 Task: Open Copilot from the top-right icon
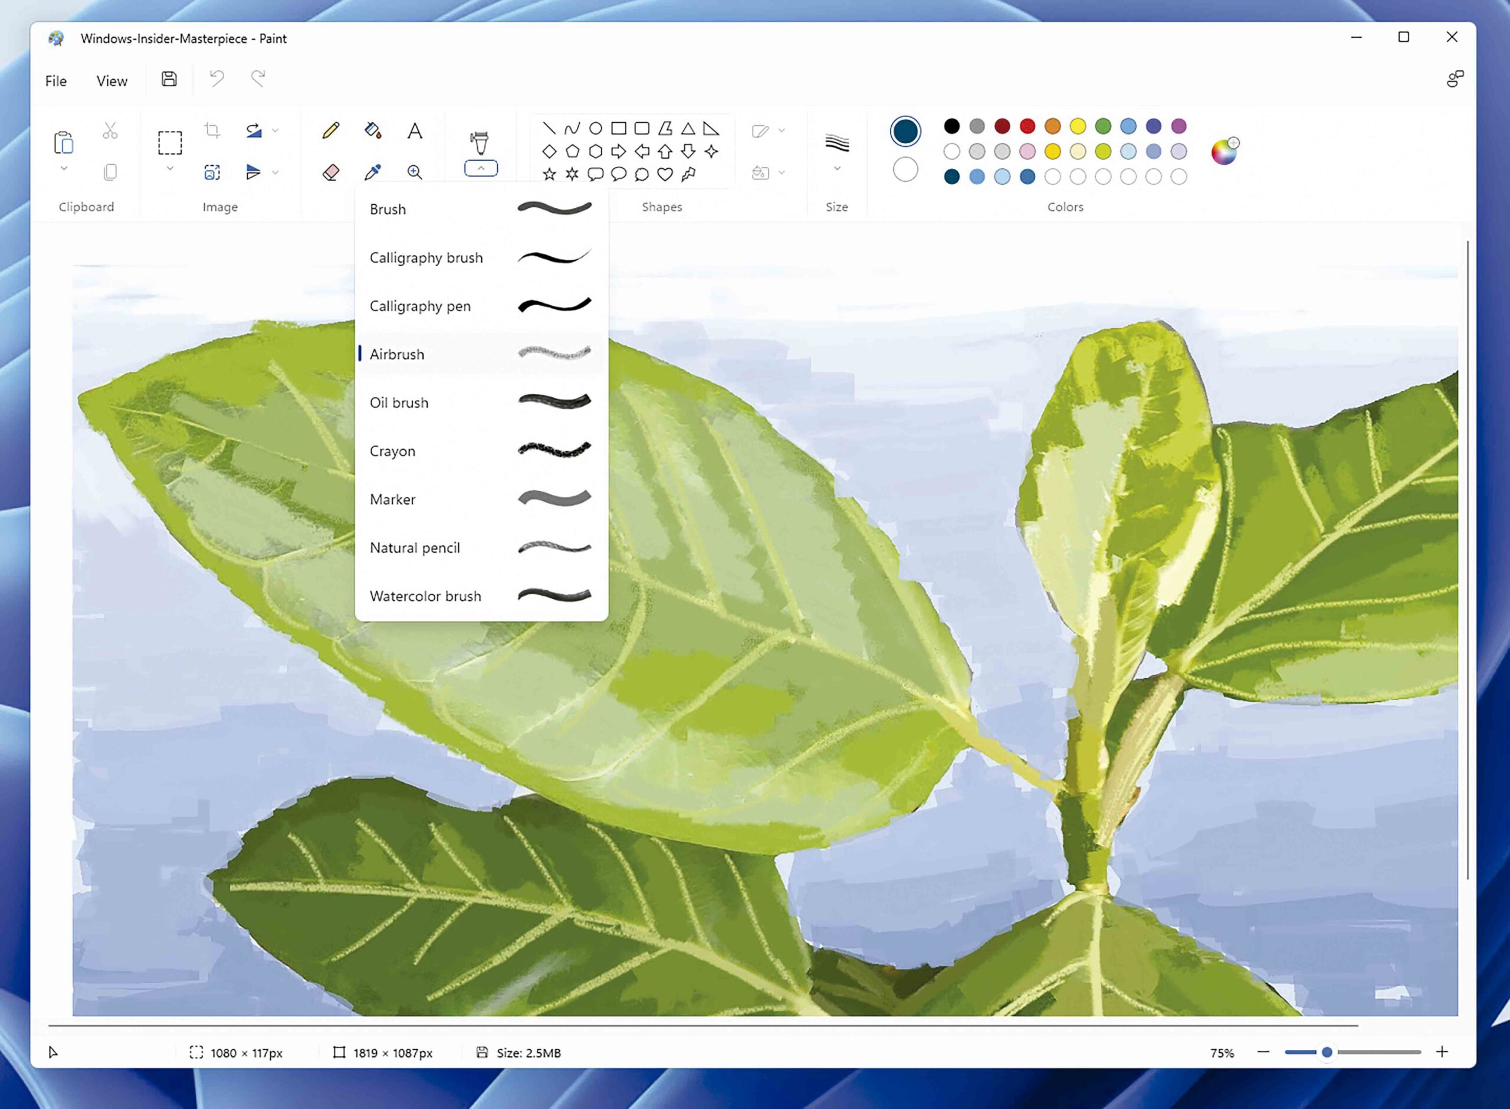(x=1455, y=79)
